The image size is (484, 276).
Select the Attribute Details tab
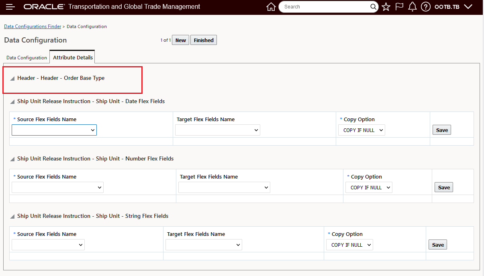[x=73, y=57]
